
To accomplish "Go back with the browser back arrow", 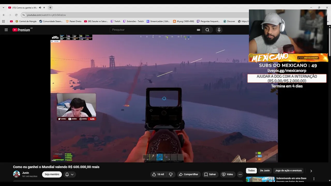I will (x=4, y=15).
